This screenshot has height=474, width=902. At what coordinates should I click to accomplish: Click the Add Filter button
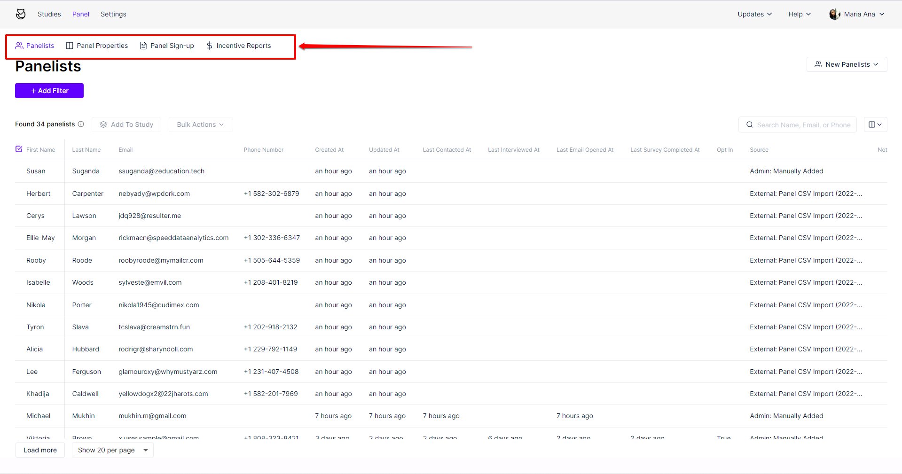click(x=49, y=91)
